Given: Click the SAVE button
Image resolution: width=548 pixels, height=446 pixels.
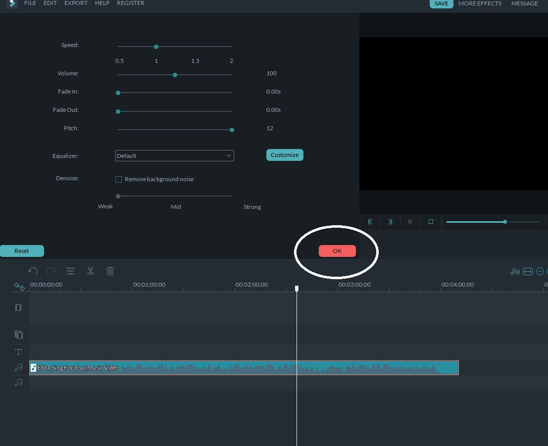Looking at the screenshot, I should (441, 3).
